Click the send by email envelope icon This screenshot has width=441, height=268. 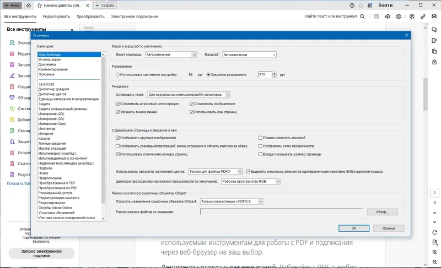coord(434,17)
